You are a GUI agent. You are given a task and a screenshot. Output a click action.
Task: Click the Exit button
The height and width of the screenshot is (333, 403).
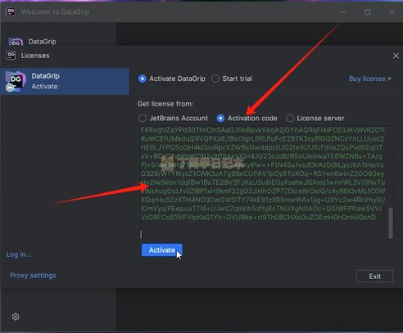pyautogui.click(x=374, y=277)
